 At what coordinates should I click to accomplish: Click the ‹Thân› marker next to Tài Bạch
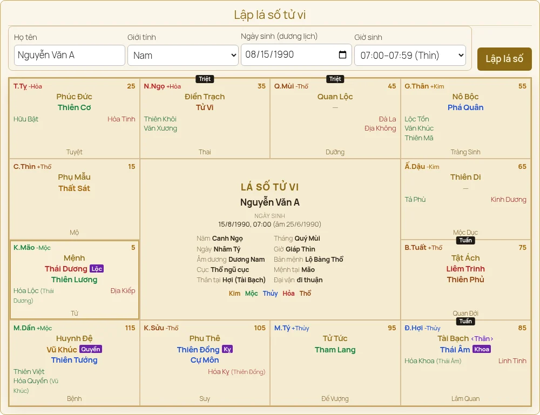(x=482, y=338)
